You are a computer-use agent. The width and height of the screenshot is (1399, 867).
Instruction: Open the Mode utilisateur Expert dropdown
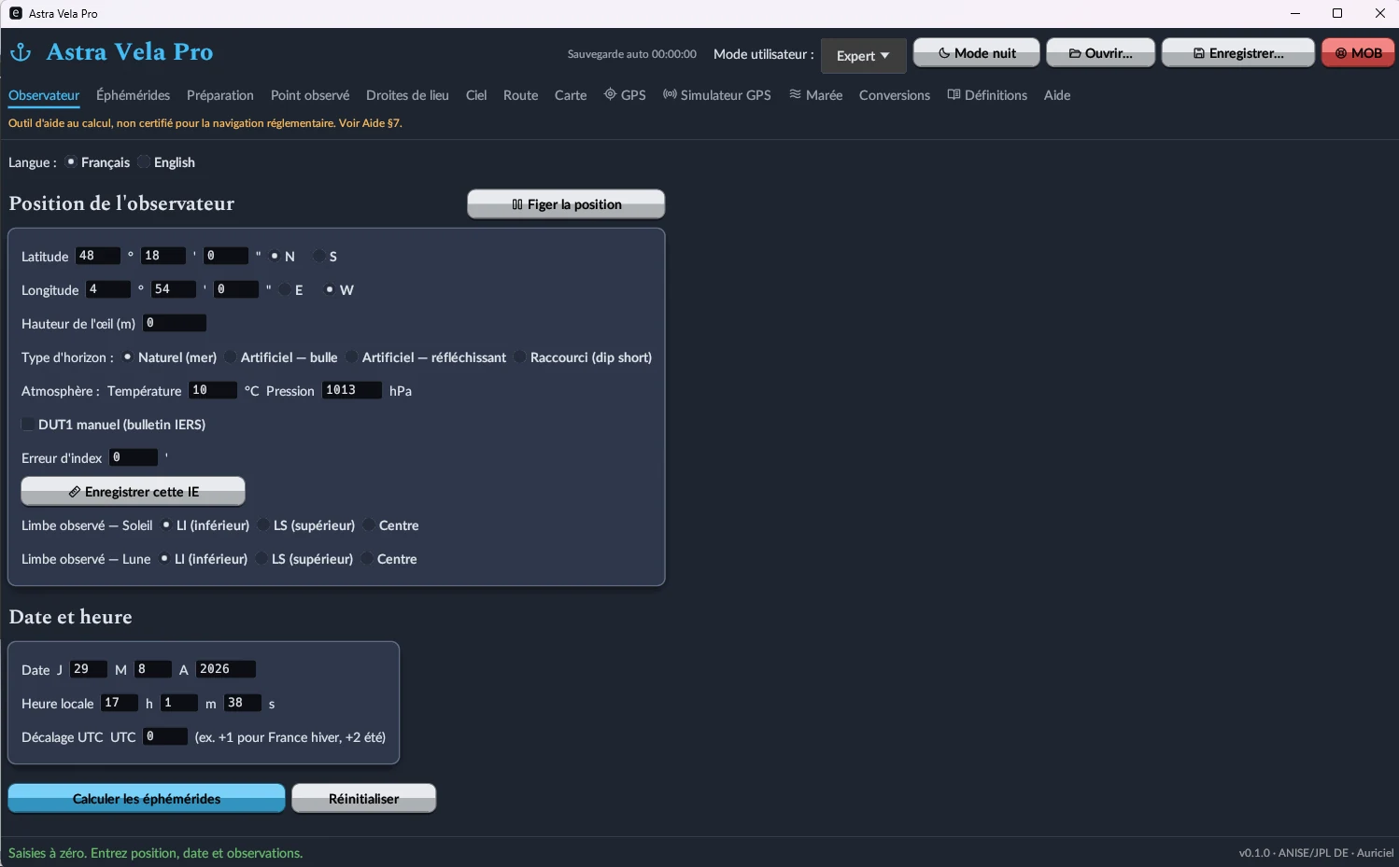tap(863, 56)
